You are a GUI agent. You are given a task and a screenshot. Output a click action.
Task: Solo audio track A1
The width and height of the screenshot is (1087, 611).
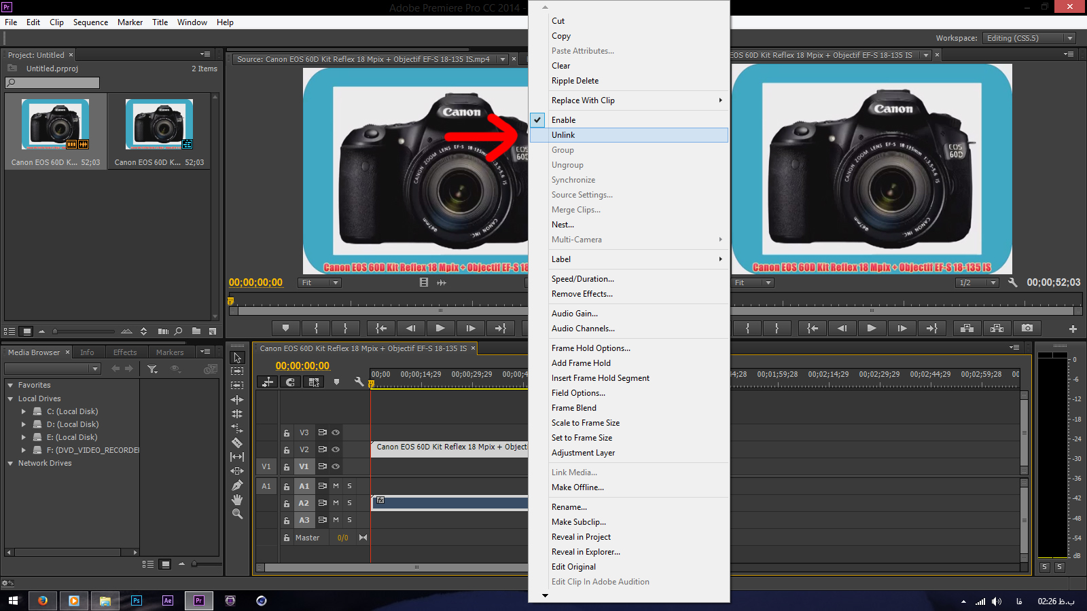pos(349,486)
